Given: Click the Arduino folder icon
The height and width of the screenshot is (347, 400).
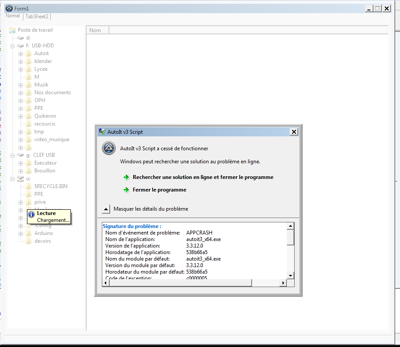Looking at the screenshot, I should pos(29,233).
